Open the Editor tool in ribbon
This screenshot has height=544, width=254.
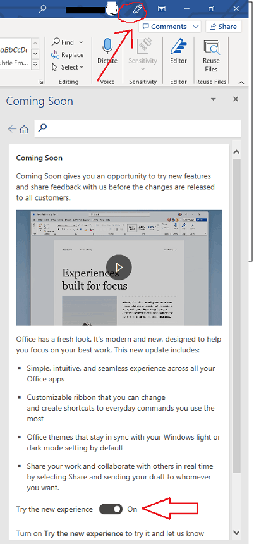click(x=178, y=51)
